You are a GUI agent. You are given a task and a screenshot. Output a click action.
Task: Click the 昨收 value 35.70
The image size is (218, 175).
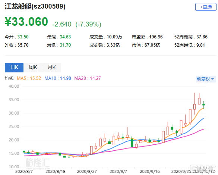(23, 45)
